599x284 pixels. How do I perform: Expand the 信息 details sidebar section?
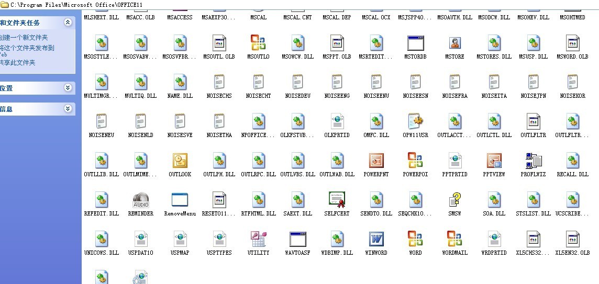tap(68, 109)
